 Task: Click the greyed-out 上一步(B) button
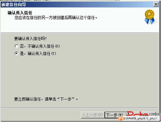pyautogui.click(x=93, y=115)
